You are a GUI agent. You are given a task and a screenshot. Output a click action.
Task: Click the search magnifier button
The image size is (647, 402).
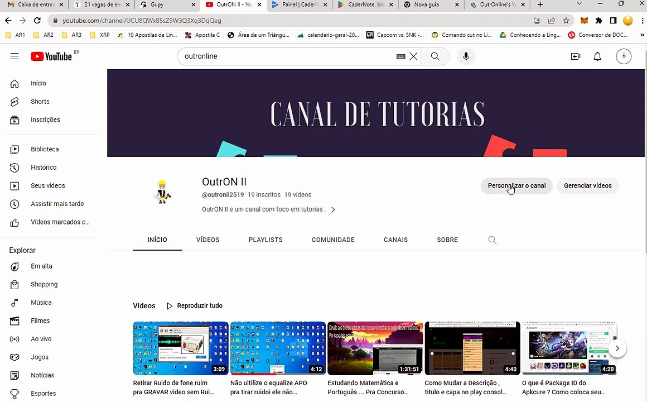435,56
